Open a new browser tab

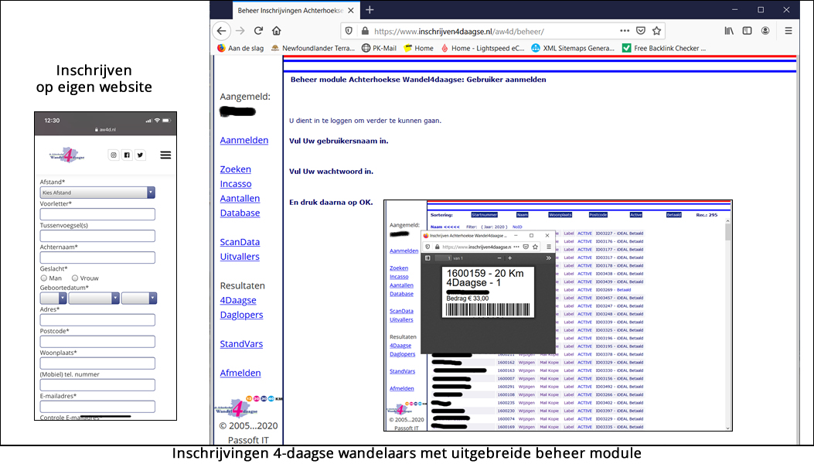[370, 10]
